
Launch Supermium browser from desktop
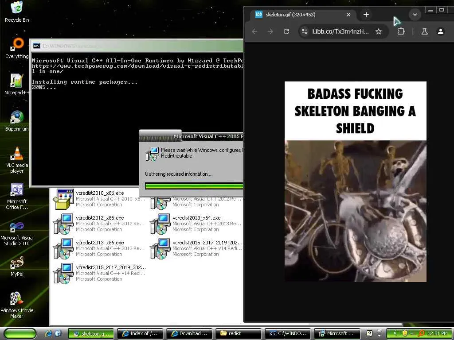coord(17,121)
